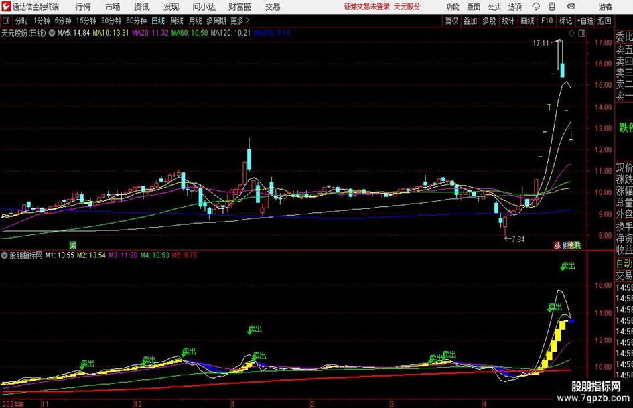Open the 选项 menu
Image resolution: width=633 pixels, height=408 pixels.
[x=515, y=7]
